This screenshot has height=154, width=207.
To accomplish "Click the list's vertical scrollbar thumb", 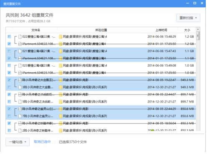I will pos(198,36).
